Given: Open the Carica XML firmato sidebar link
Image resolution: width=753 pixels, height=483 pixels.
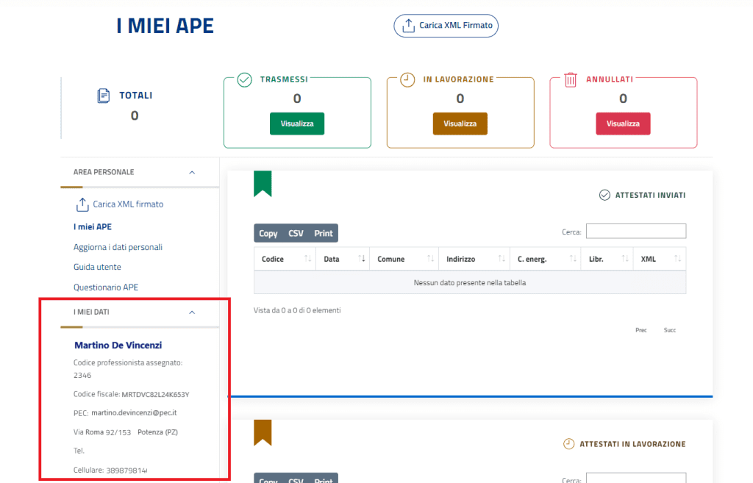Looking at the screenshot, I should click(x=128, y=204).
